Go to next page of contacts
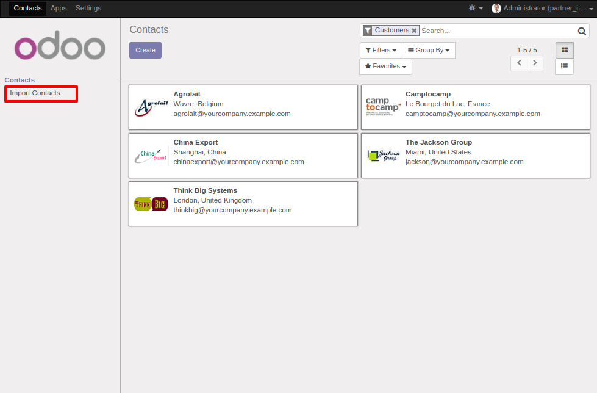 (535, 63)
